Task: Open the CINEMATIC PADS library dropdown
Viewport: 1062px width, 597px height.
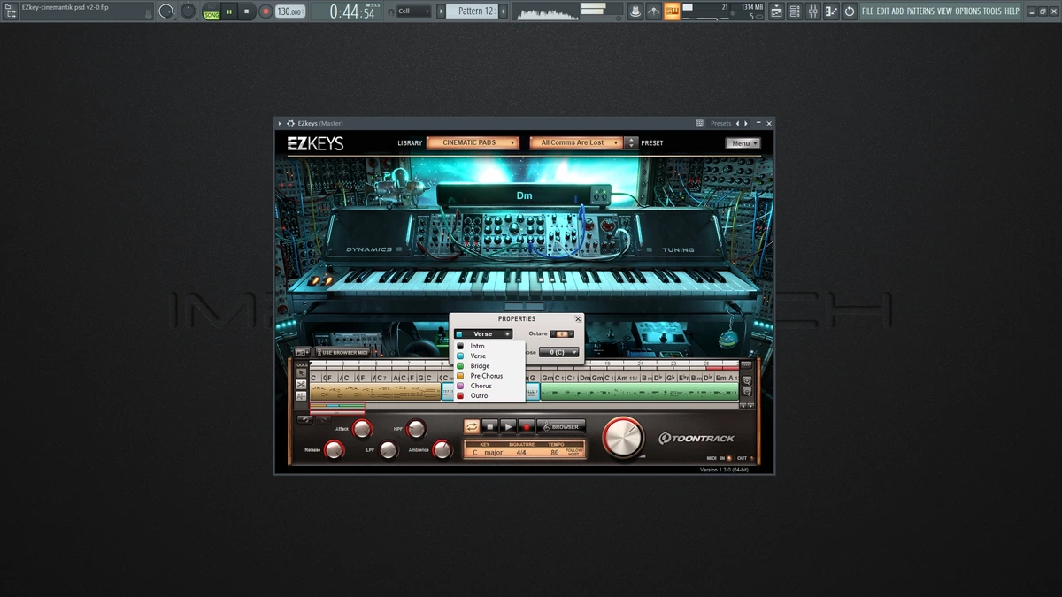Action: 473,142
